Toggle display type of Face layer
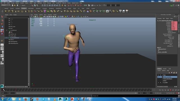The height and width of the screenshot is (101, 180). pos(161,75)
